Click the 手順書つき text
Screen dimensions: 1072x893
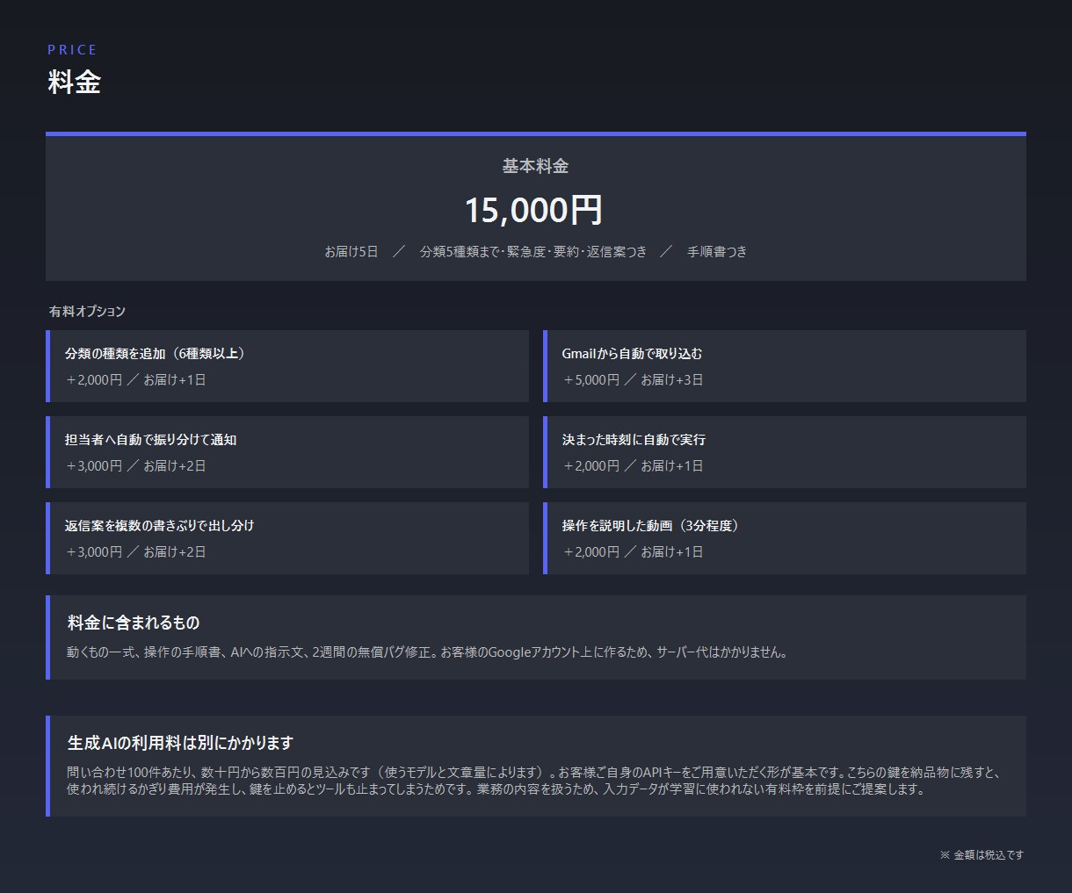click(x=717, y=252)
